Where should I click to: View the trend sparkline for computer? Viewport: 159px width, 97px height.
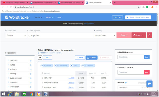(71, 78)
